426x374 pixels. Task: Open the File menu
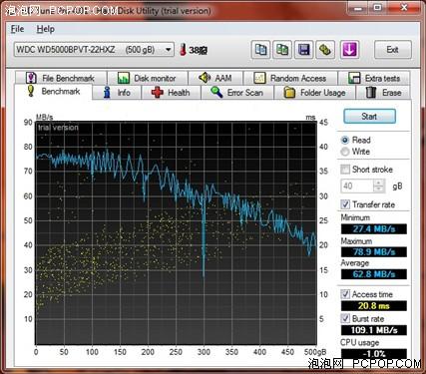pos(17,29)
